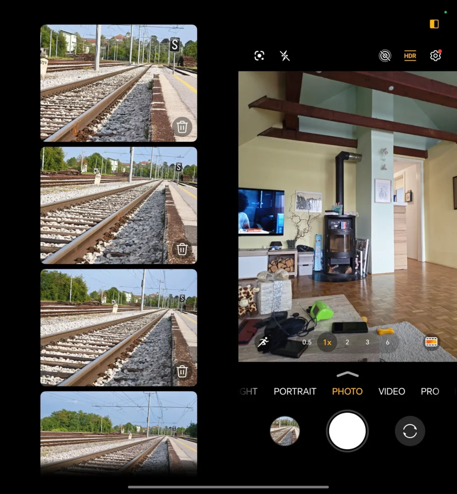The width and height of the screenshot is (457, 494).
Task: Toggle the flash off icon
Action: tap(285, 56)
